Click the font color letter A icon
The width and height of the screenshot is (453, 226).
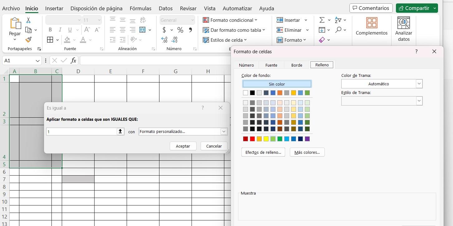pos(83,40)
